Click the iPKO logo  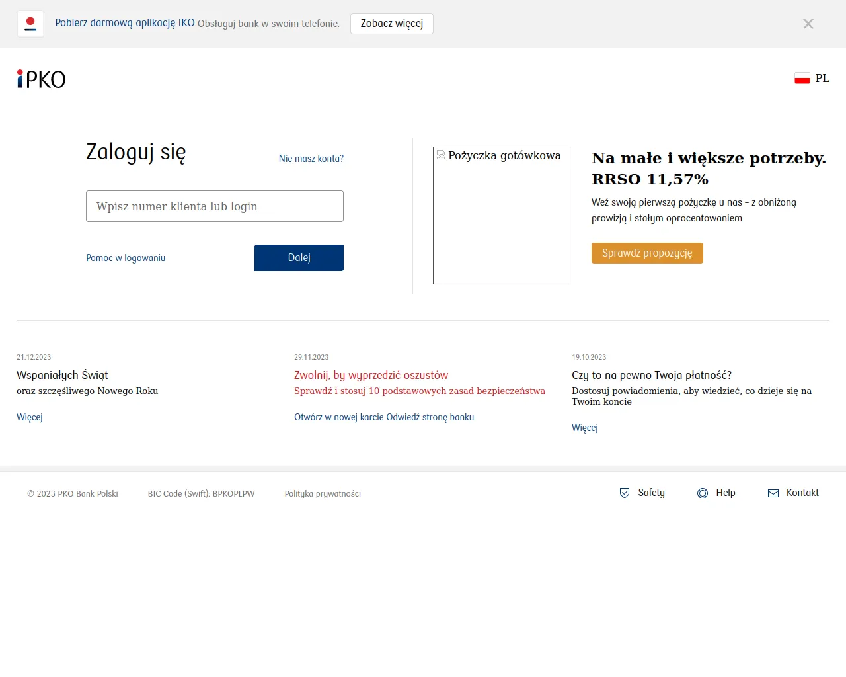click(x=41, y=79)
